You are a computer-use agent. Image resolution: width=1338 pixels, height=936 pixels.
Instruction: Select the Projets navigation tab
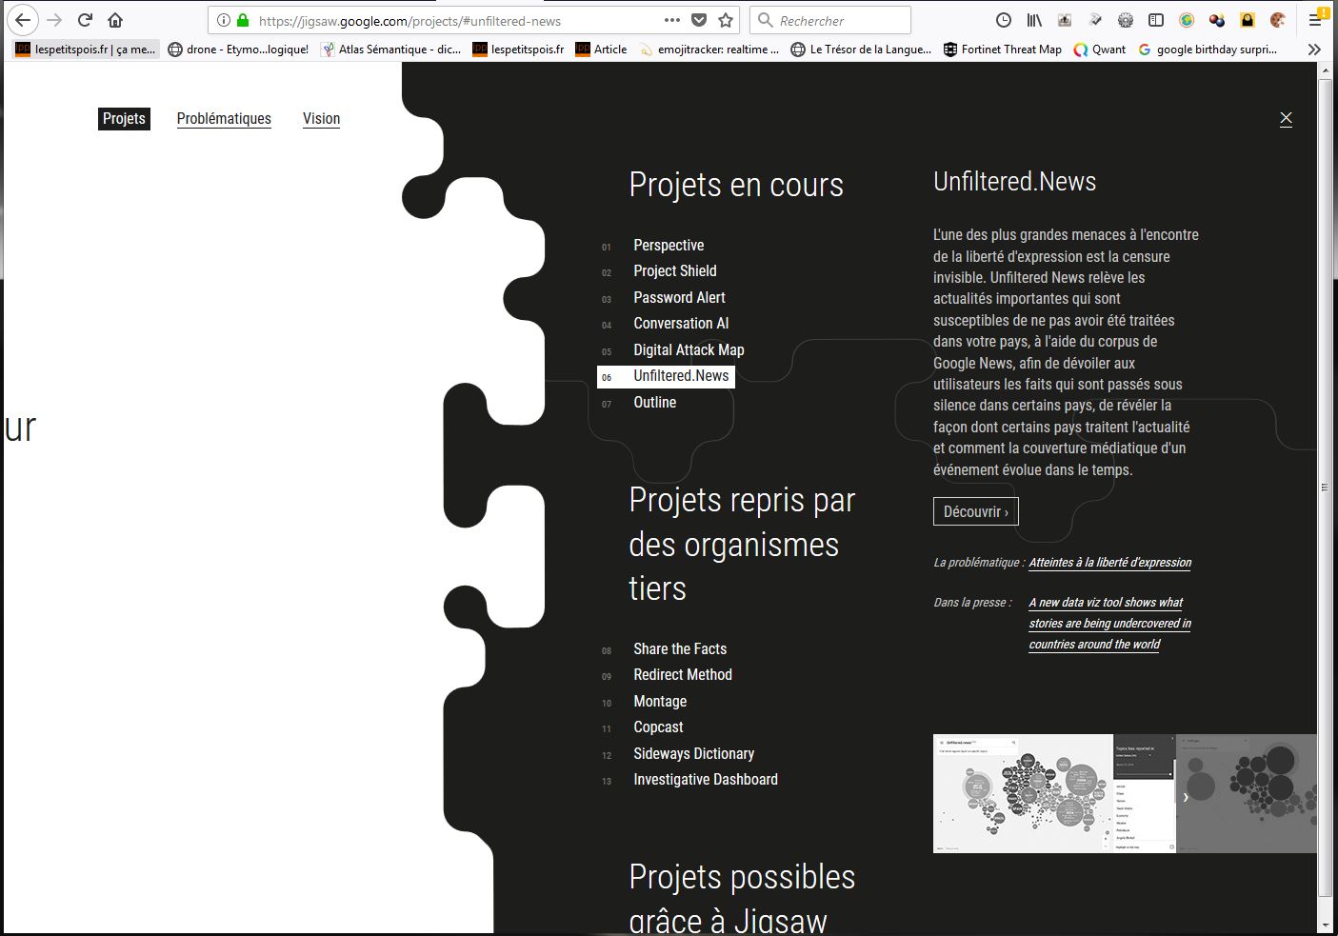click(x=124, y=119)
